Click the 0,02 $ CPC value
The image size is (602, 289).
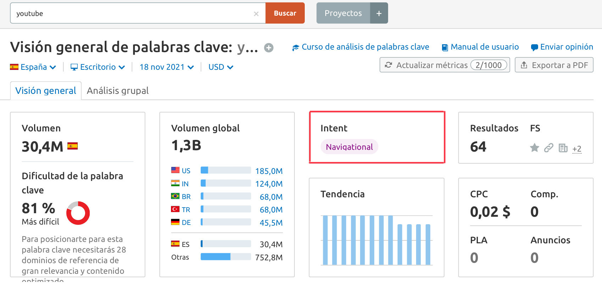(490, 212)
